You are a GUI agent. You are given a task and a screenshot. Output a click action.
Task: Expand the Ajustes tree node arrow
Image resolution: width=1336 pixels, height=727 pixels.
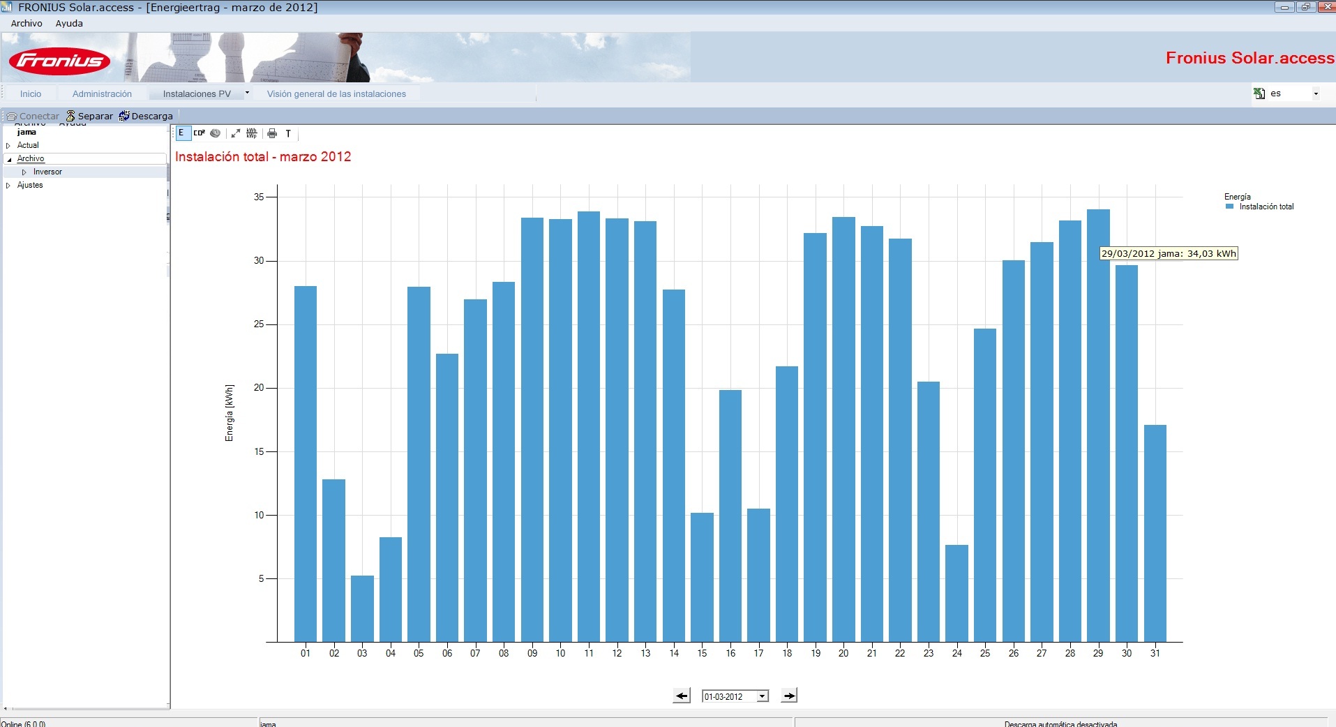pos(8,186)
